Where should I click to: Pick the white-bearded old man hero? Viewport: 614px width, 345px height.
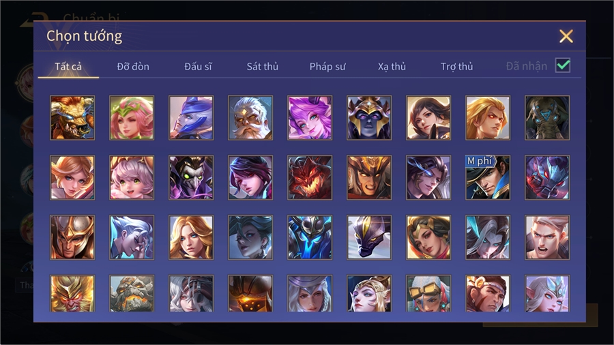250,118
